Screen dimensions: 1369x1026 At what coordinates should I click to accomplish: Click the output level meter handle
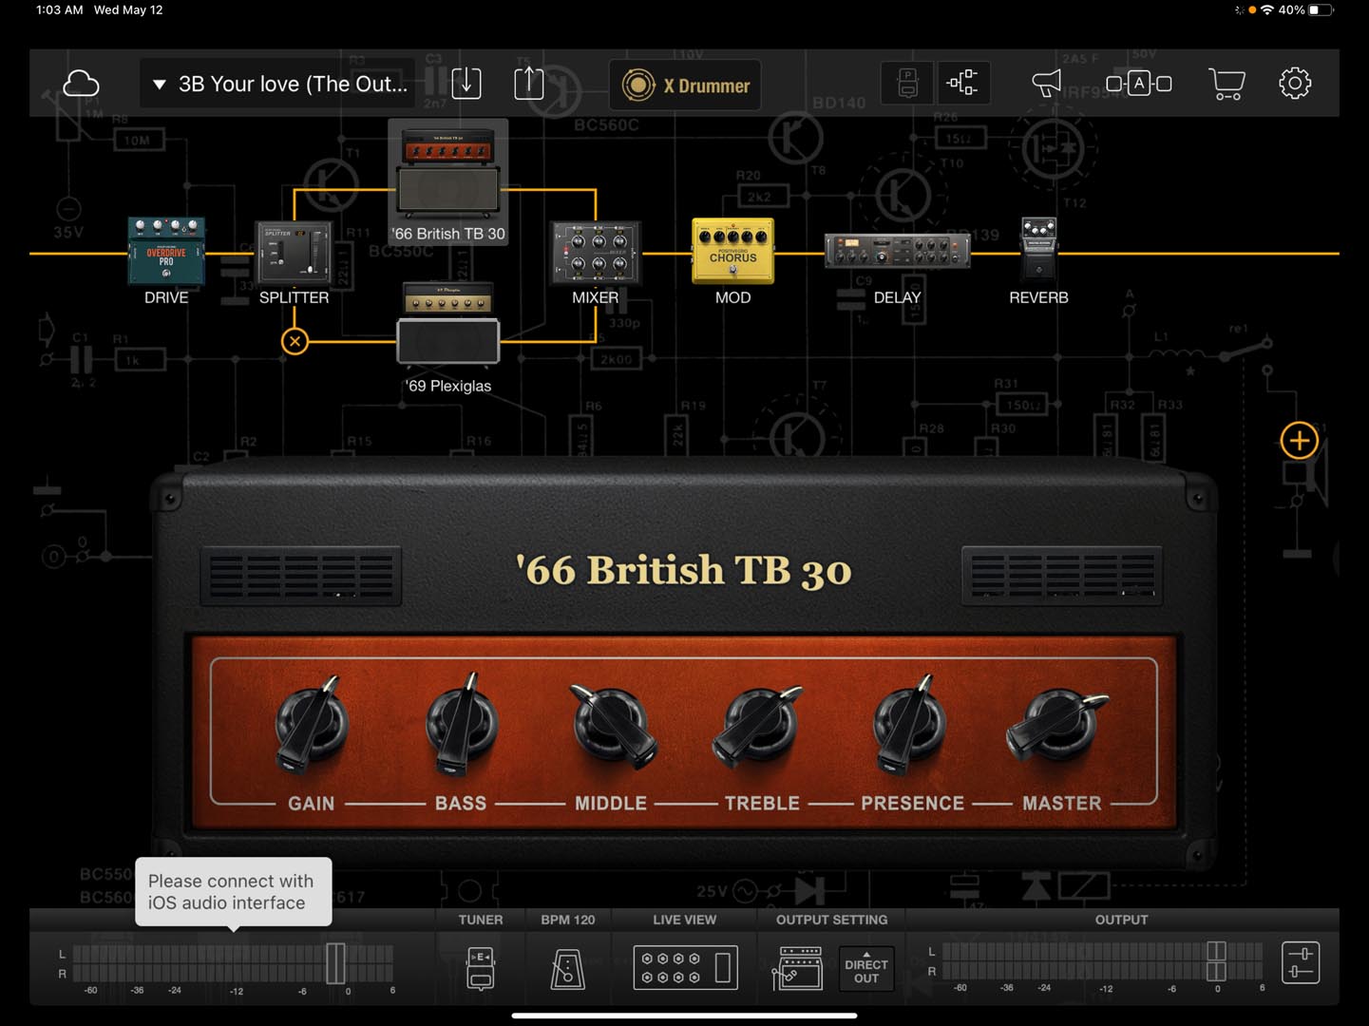1216,961
